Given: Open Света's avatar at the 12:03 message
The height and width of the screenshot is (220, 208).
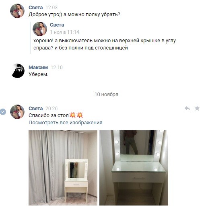Looking at the screenshot, I should coord(17,11).
